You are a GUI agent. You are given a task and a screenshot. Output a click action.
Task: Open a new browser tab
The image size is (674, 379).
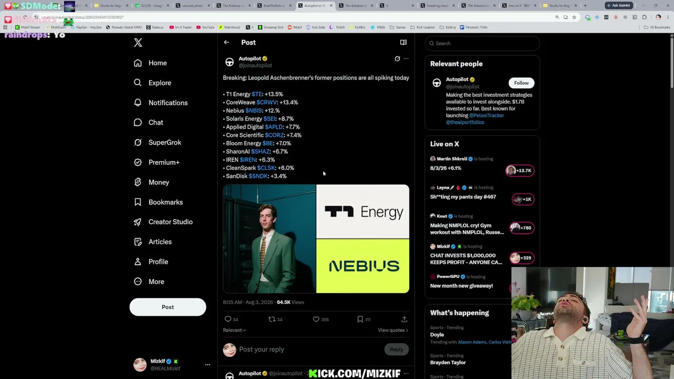coord(584,5)
